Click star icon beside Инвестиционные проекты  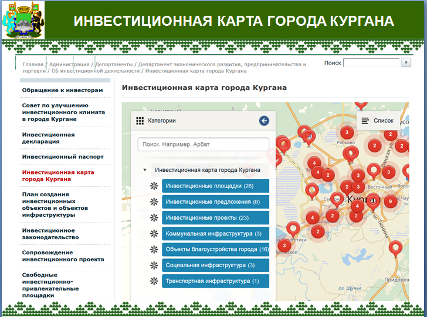[154, 218]
